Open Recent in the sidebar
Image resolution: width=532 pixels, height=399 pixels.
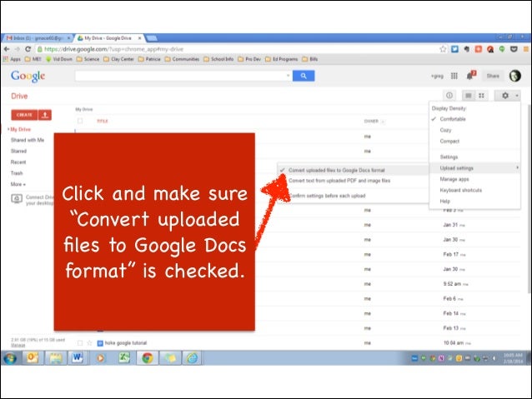pyautogui.click(x=18, y=162)
